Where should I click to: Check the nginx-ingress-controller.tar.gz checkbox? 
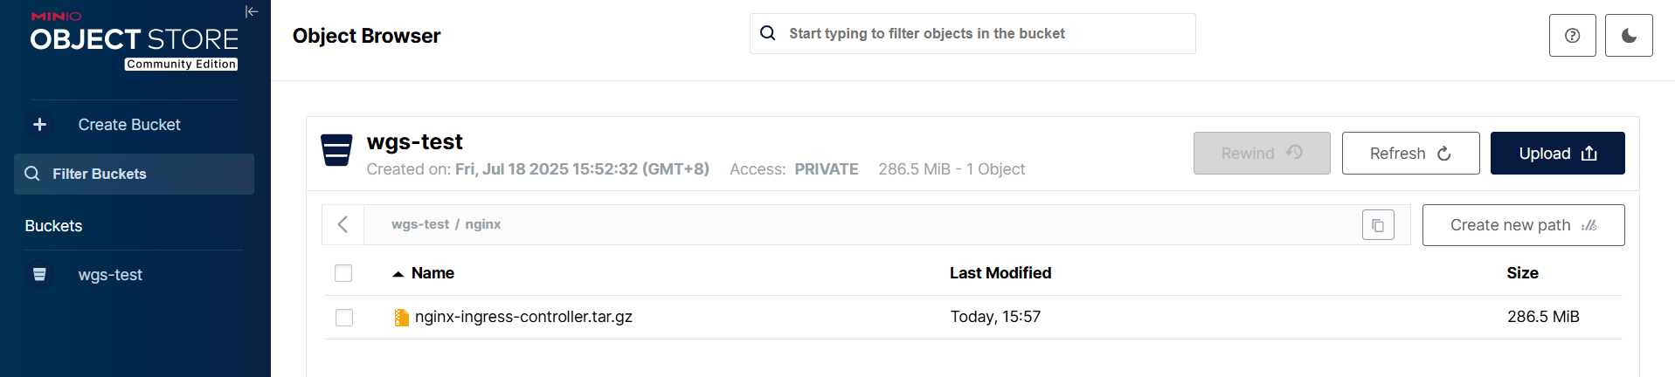point(344,318)
